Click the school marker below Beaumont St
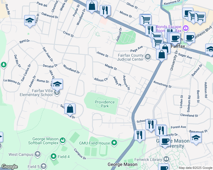The image size is (213, 170). [196, 138]
